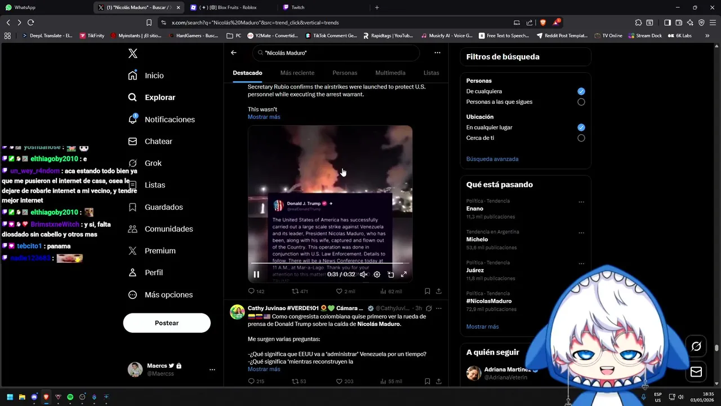Open Grok floating button
721x406 pixels.
coord(696,346)
